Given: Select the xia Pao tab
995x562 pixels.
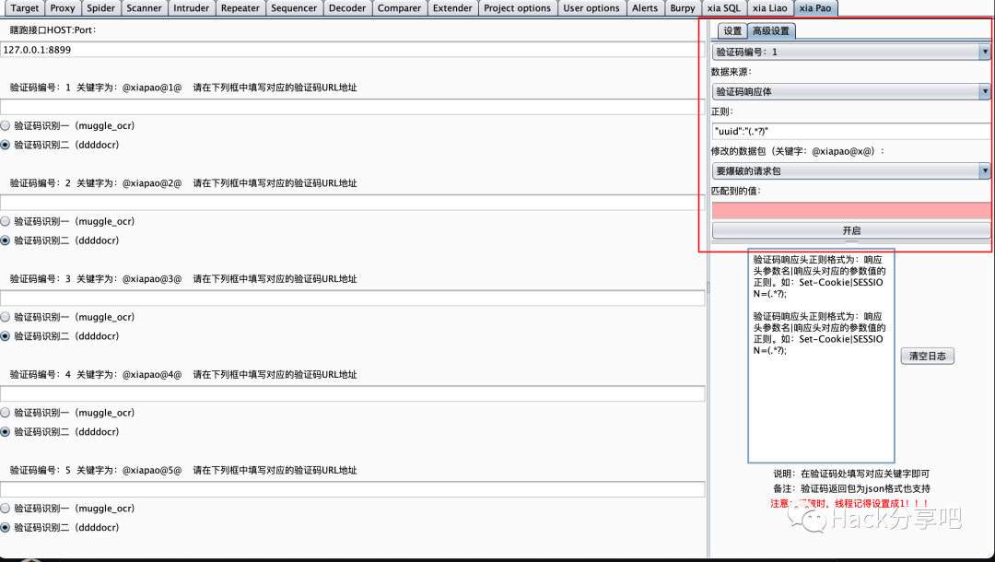Looking at the screenshot, I should tap(815, 8).
